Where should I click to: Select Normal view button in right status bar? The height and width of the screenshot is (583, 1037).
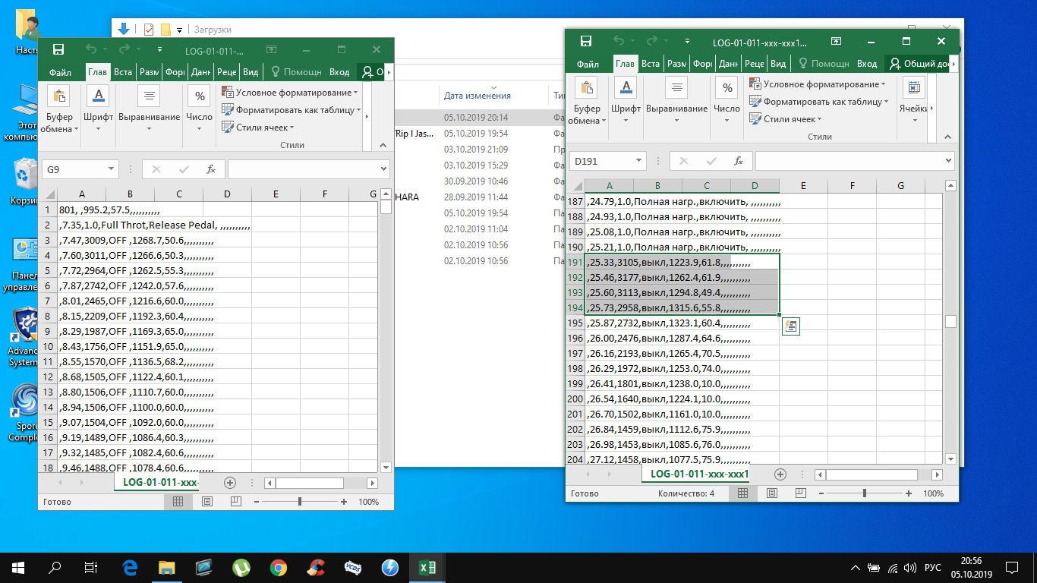742,493
